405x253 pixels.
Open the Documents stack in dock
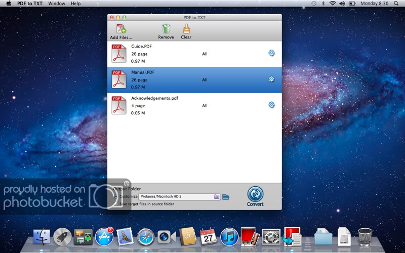(x=344, y=236)
